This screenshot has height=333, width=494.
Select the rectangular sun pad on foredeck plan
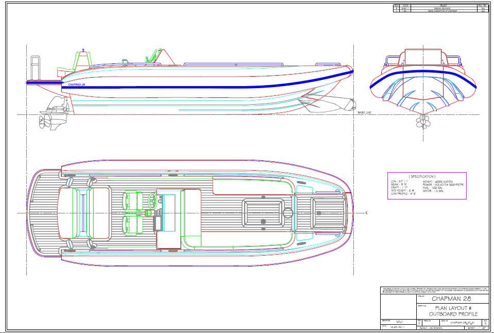point(262,212)
